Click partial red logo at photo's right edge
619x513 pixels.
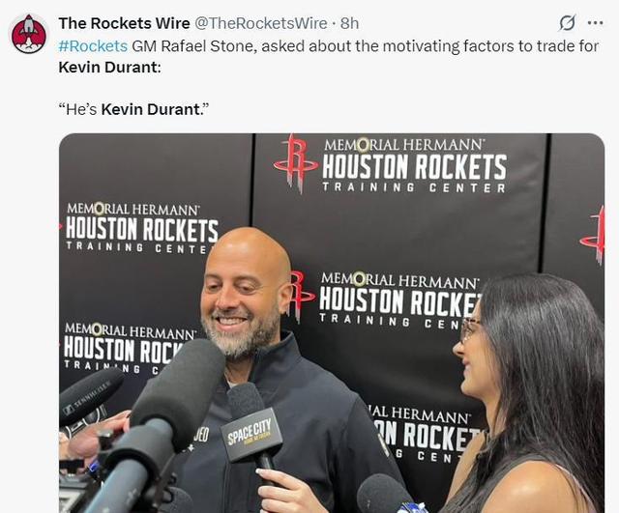(x=594, y=235)
